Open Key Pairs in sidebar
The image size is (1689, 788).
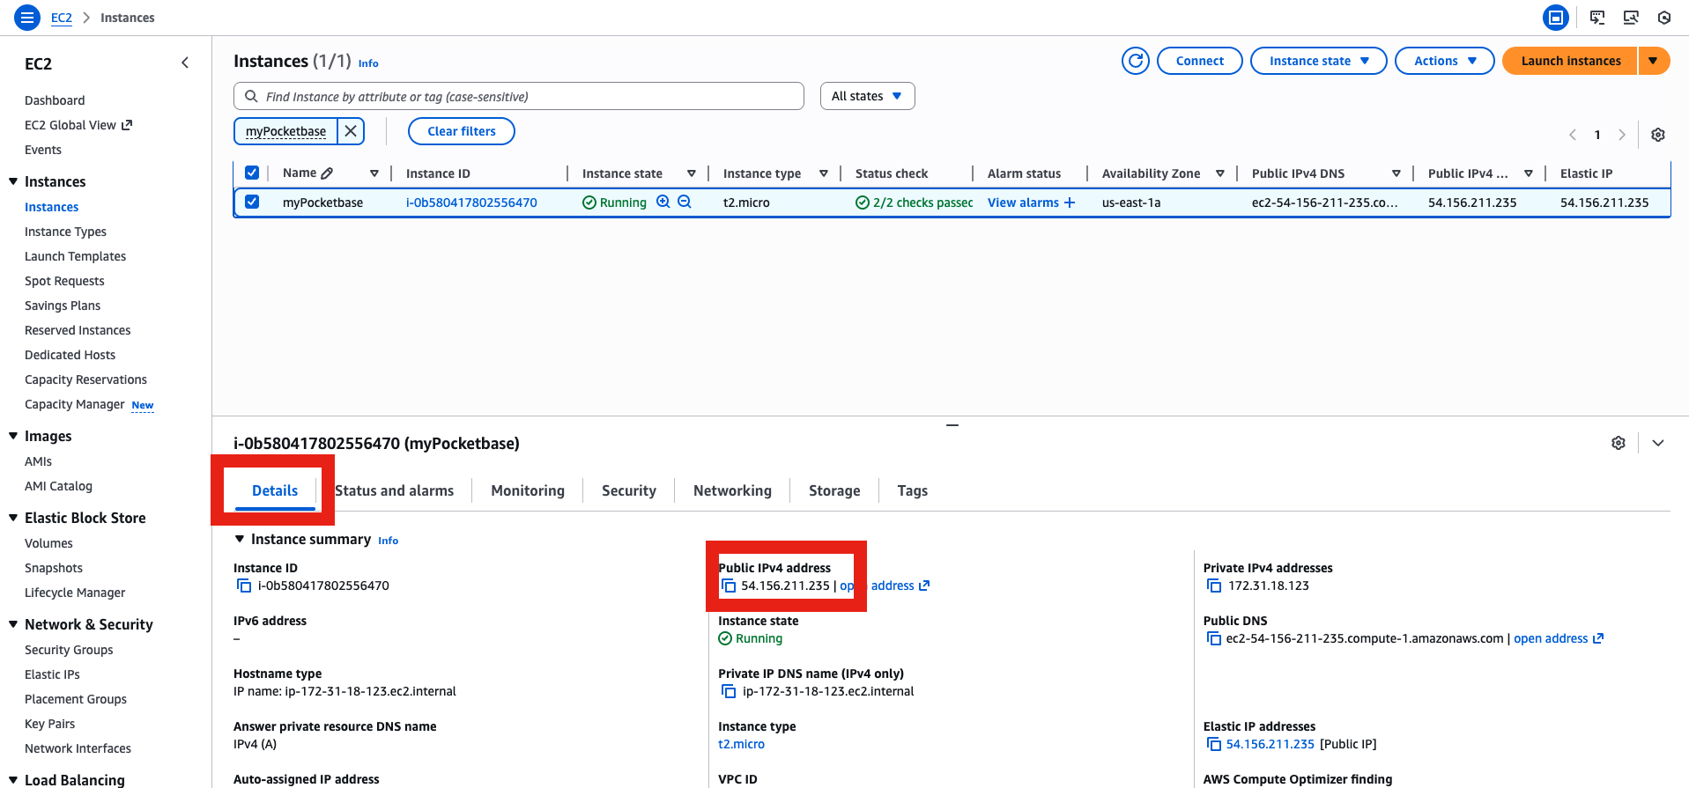(49, 724)
